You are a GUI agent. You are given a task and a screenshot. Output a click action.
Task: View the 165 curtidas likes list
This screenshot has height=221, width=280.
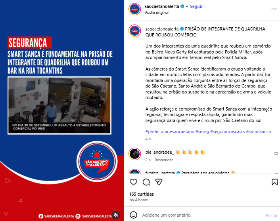[142, 194]
